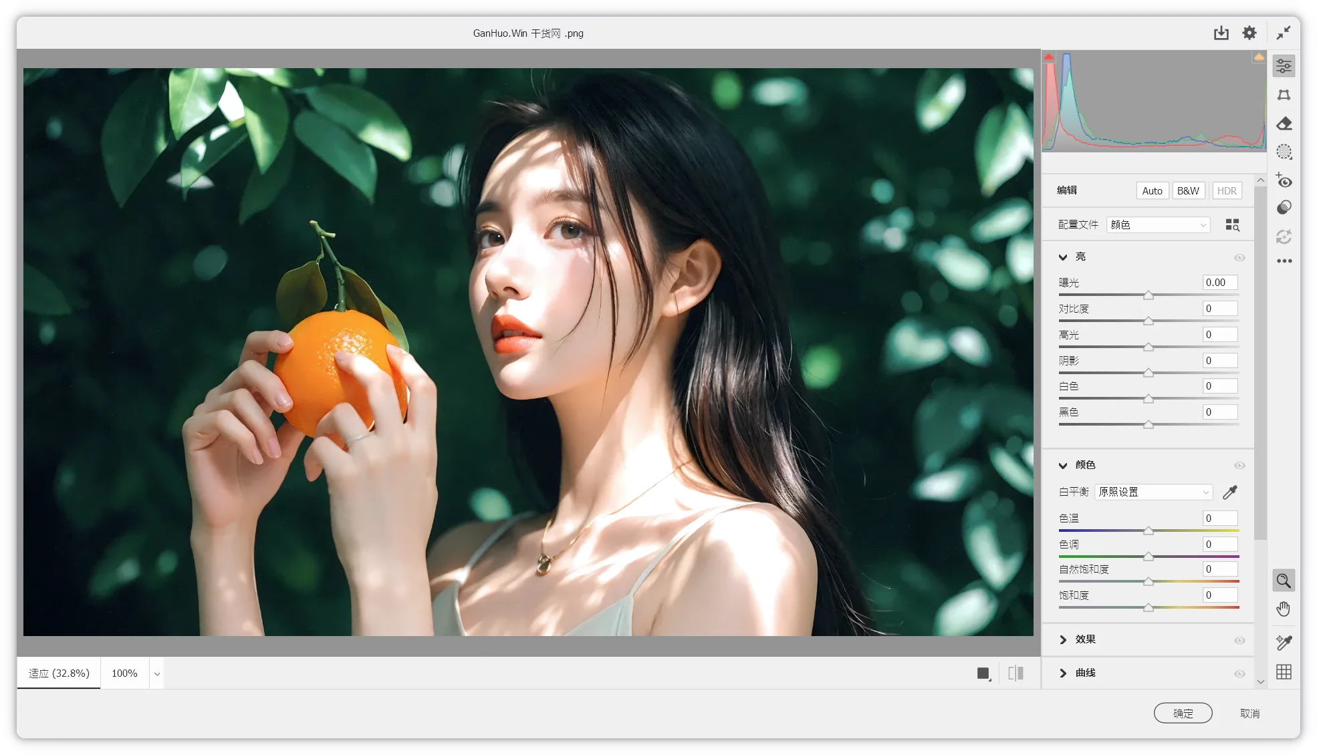Open the browse profiles icon
The height and width of the screenshot is (755, 1317).
[x=1232, y=225]
